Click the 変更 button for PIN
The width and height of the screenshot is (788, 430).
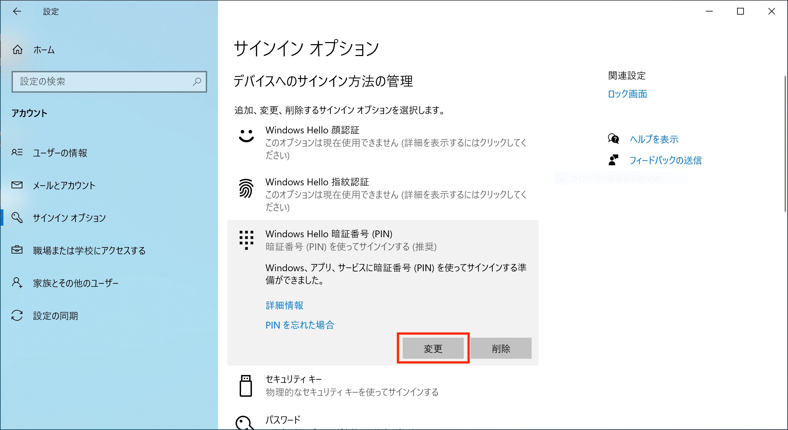click(433, 348)
